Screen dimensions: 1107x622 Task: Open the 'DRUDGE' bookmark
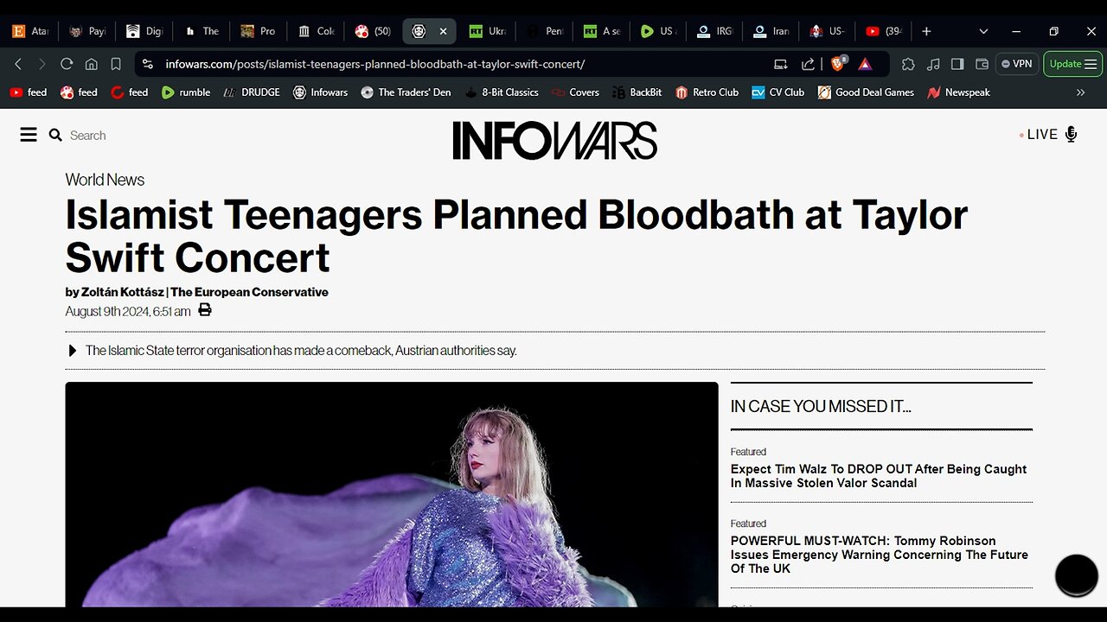[252, 92]
